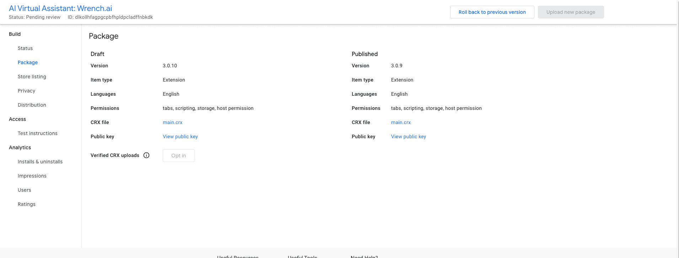Image resolution: width=679 pixels, height=258 pixels.
Task: Click the Draft Item type value Extension
Action: [x=174, y=80]
